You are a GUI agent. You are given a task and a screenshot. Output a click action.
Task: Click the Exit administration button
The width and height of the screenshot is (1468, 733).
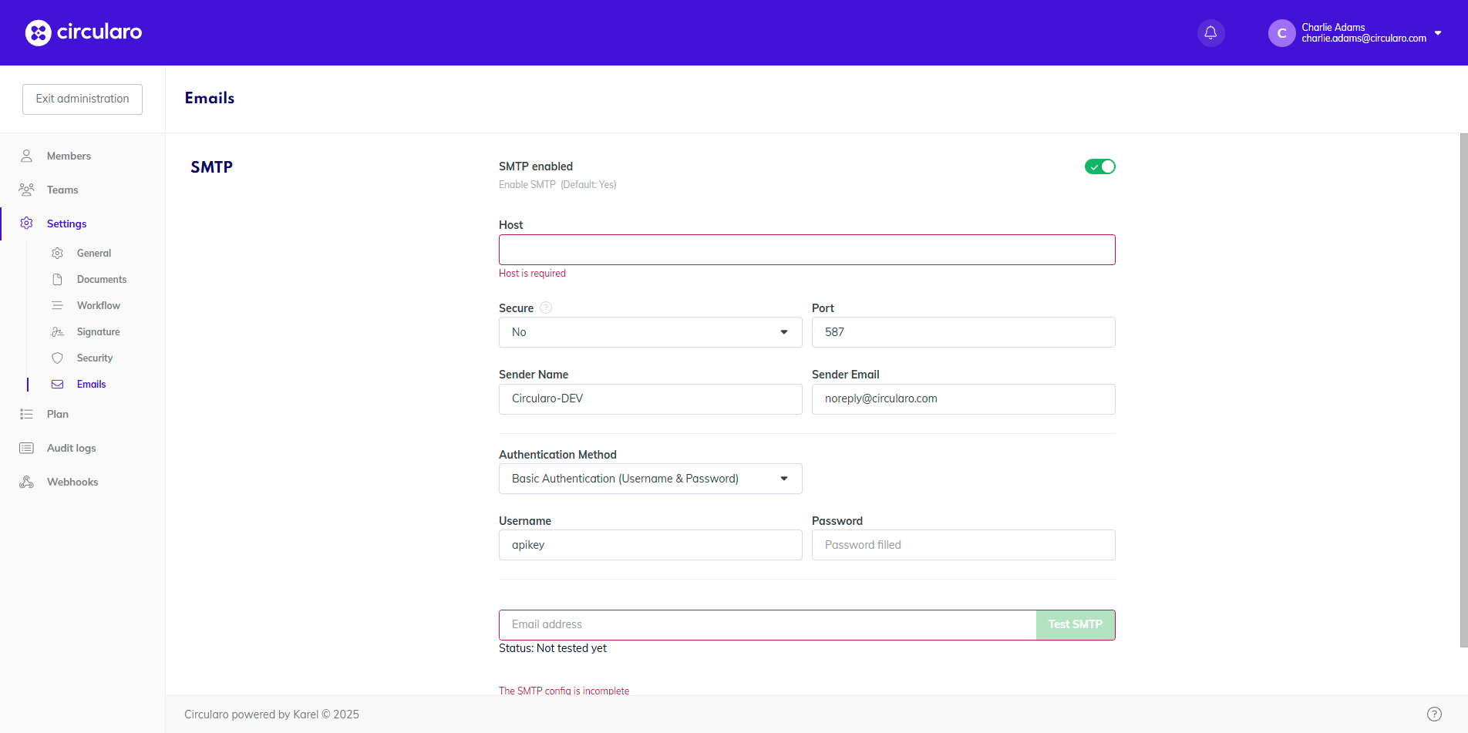tap(82, 99)
